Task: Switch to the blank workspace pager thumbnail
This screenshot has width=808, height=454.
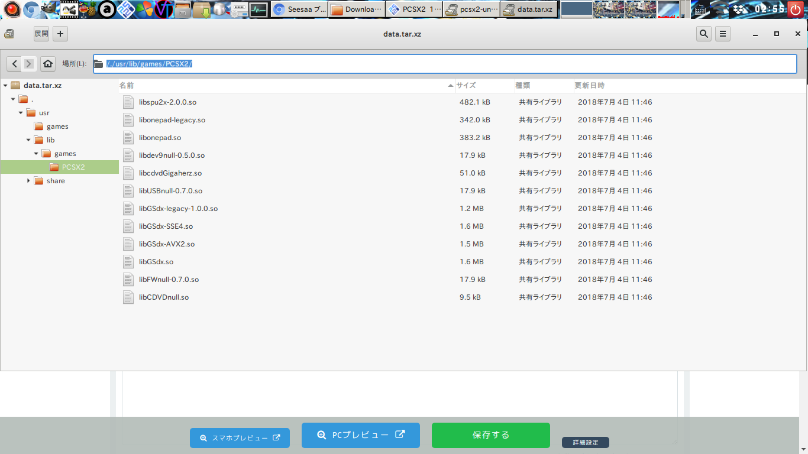Action: [x=576, y=9]
